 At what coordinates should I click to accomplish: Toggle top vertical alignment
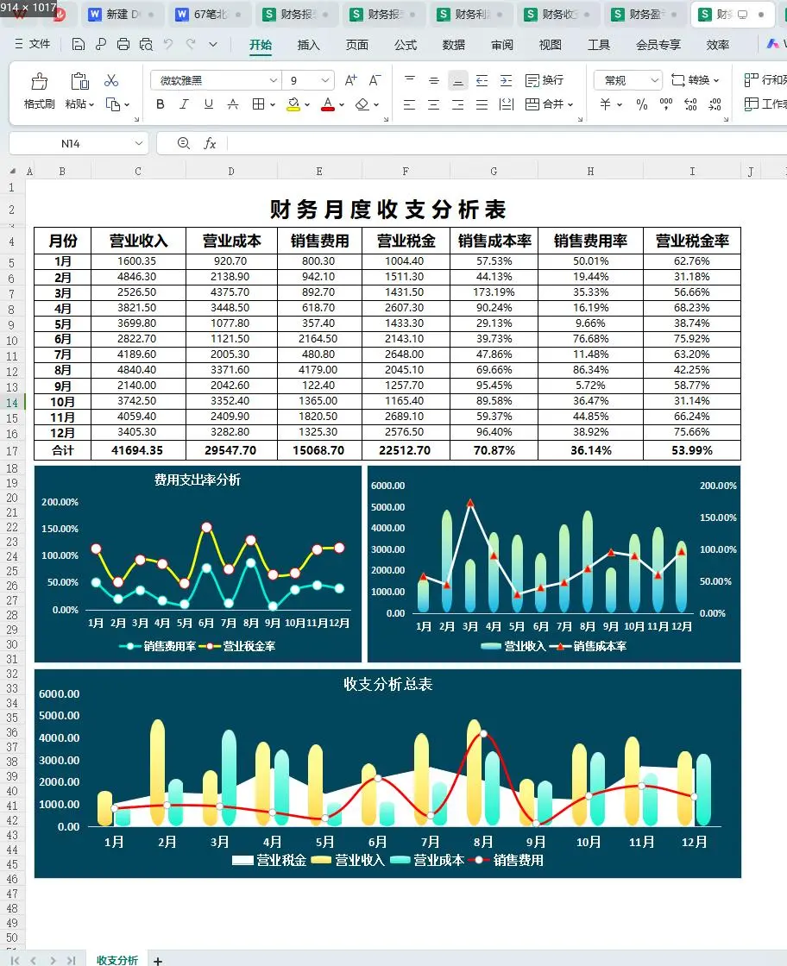pos(410,80)
